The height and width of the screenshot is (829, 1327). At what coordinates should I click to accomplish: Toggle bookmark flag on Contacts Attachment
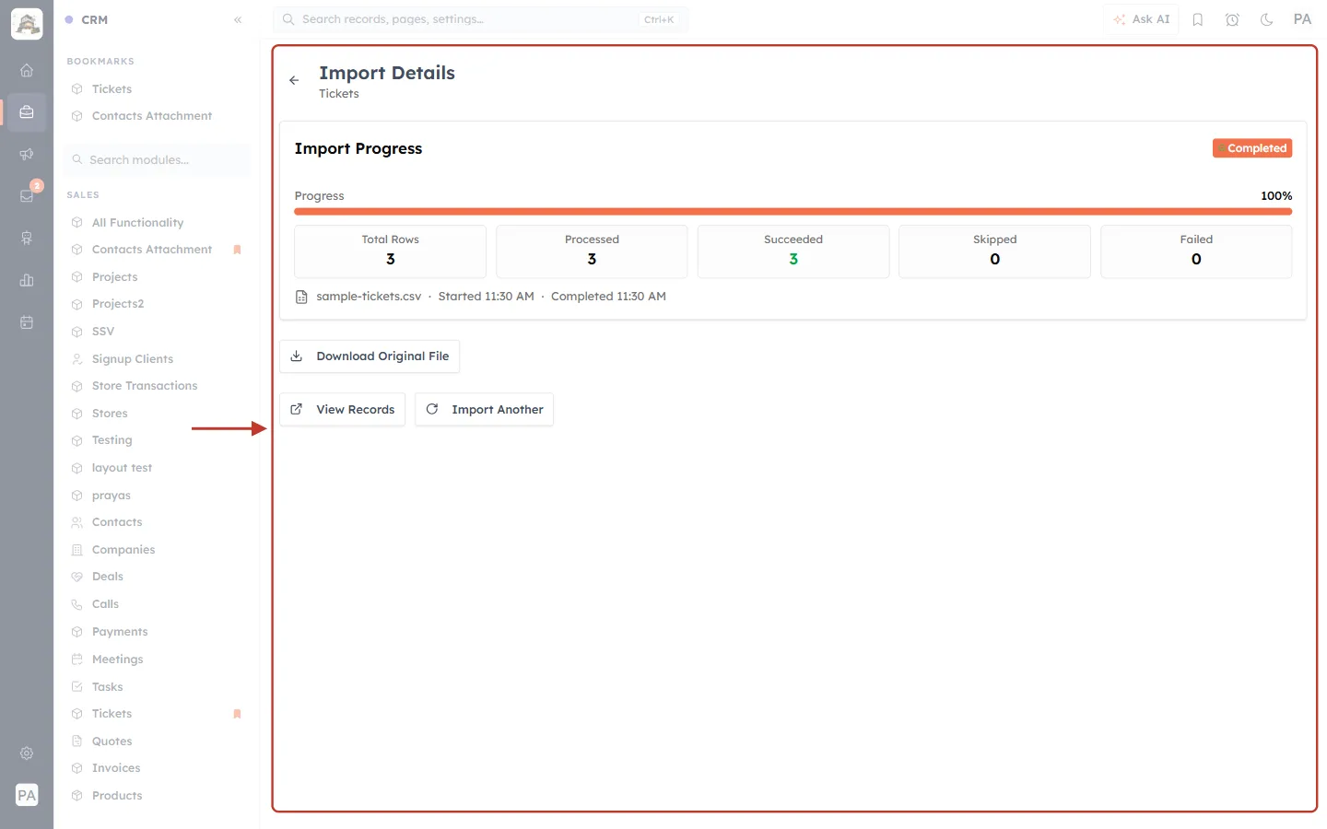[237, 250]
